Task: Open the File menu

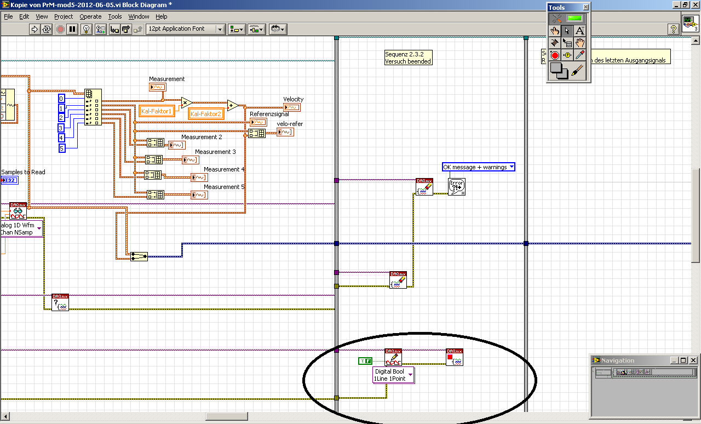Action: coord(9,16)
